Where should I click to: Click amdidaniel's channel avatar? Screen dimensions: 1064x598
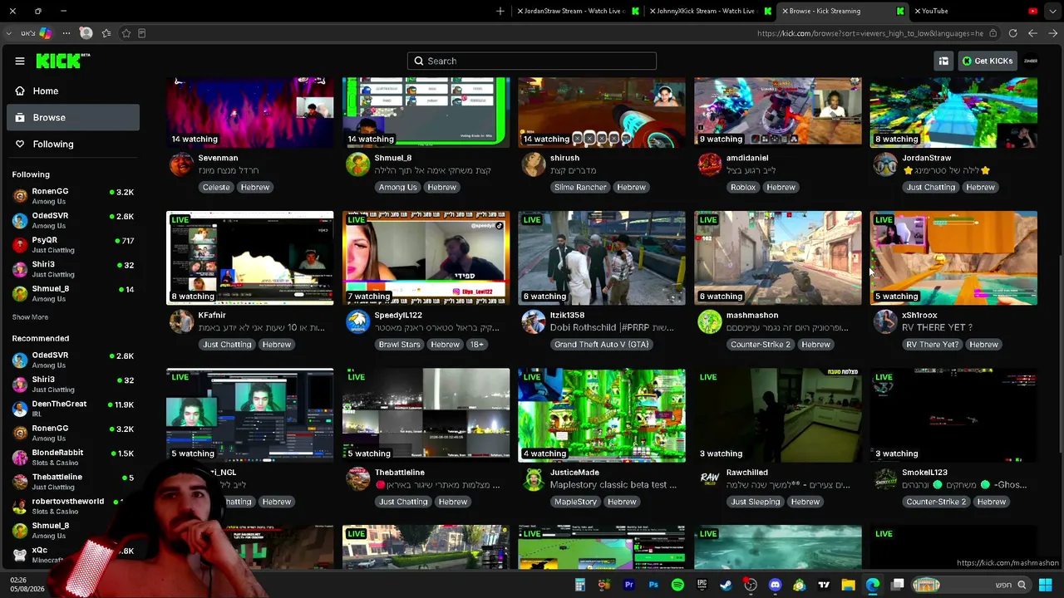point(709,164)
